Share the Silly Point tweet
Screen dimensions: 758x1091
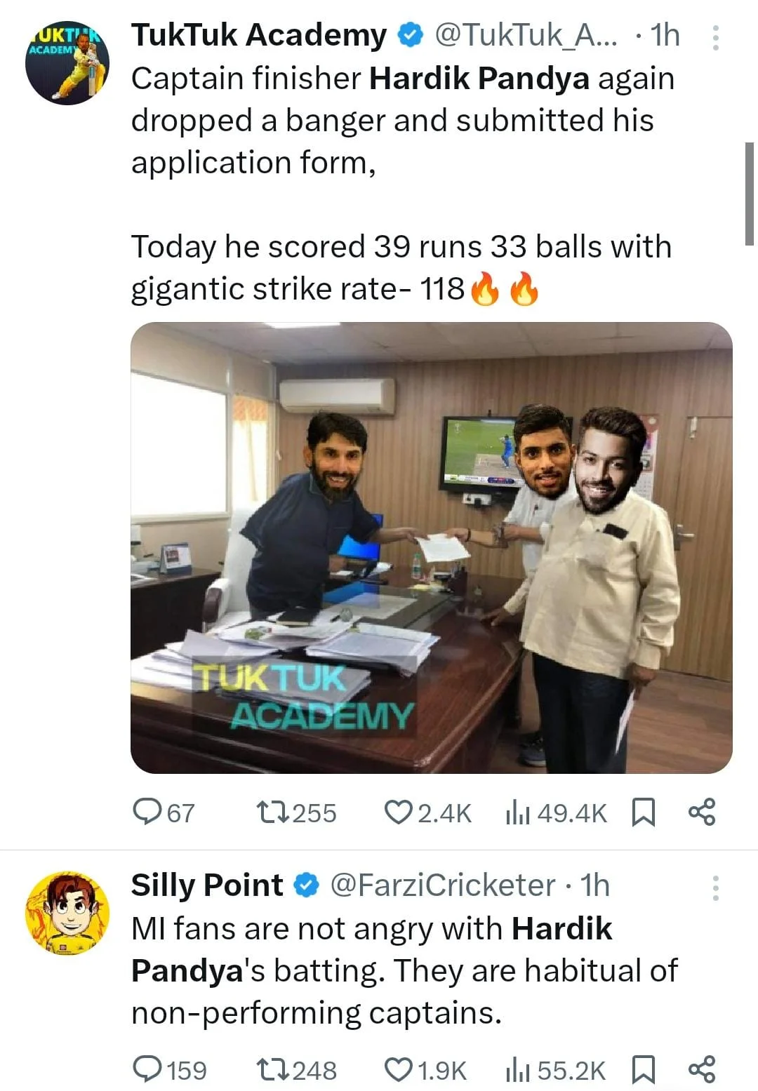tap(702, 1069)
